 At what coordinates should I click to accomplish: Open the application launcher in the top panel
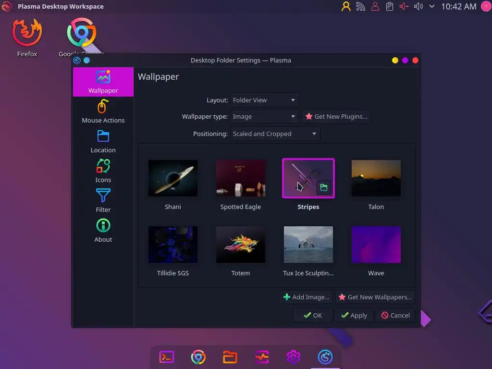(x=6, y=6)
